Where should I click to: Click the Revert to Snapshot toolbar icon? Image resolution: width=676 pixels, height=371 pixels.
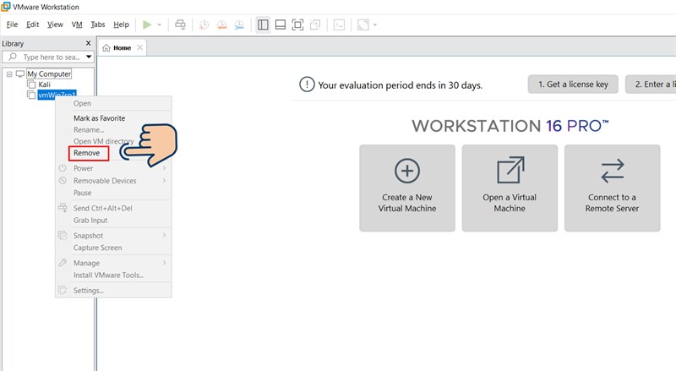[222, 25]
